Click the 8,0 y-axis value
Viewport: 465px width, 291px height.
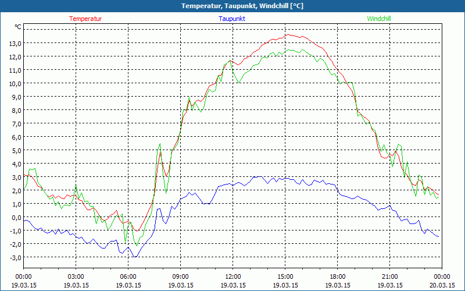pyautogui.click(x=17, y=111)
